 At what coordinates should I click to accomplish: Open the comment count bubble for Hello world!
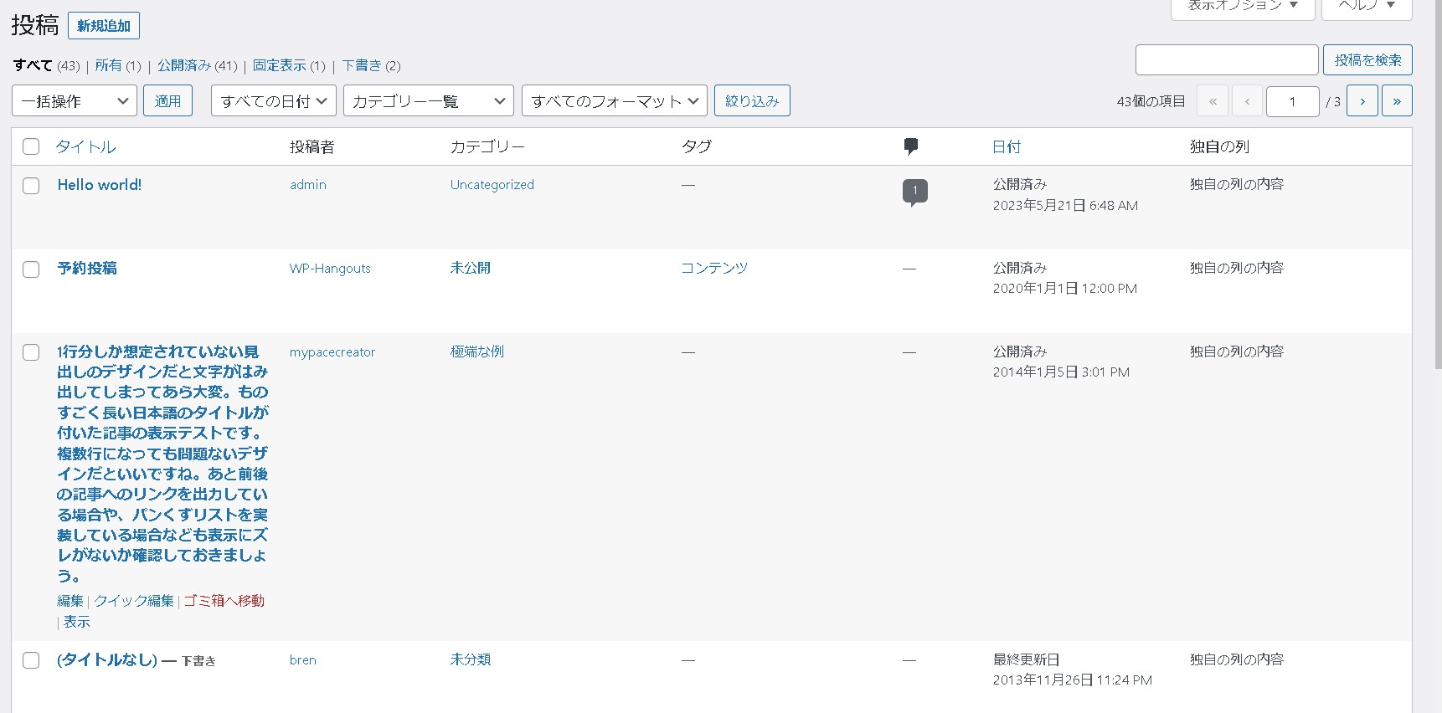coord(914,191)
